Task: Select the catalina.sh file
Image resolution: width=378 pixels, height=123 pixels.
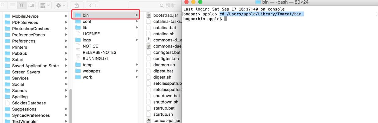Action: coord(161,34)
